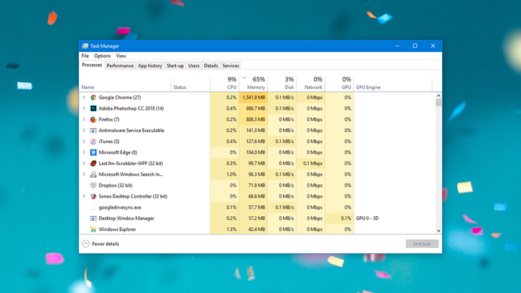Expand the iTunes process group
521x293 pixels.
[x=84, y=141]
